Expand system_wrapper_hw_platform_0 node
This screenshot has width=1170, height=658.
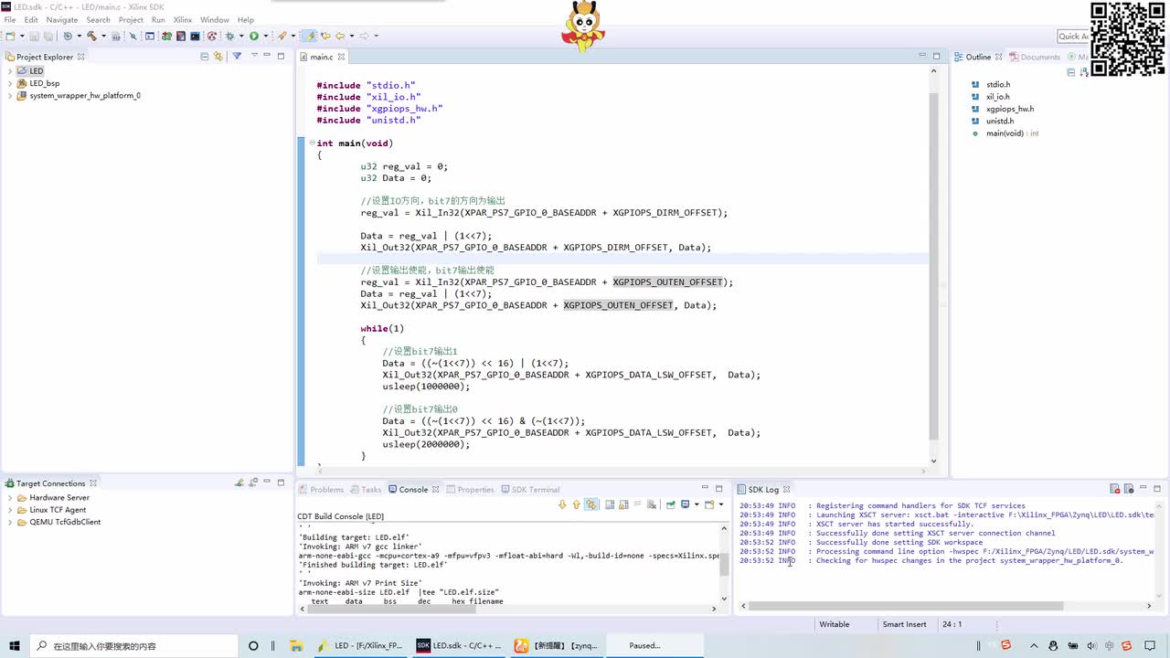pos(10,95)
